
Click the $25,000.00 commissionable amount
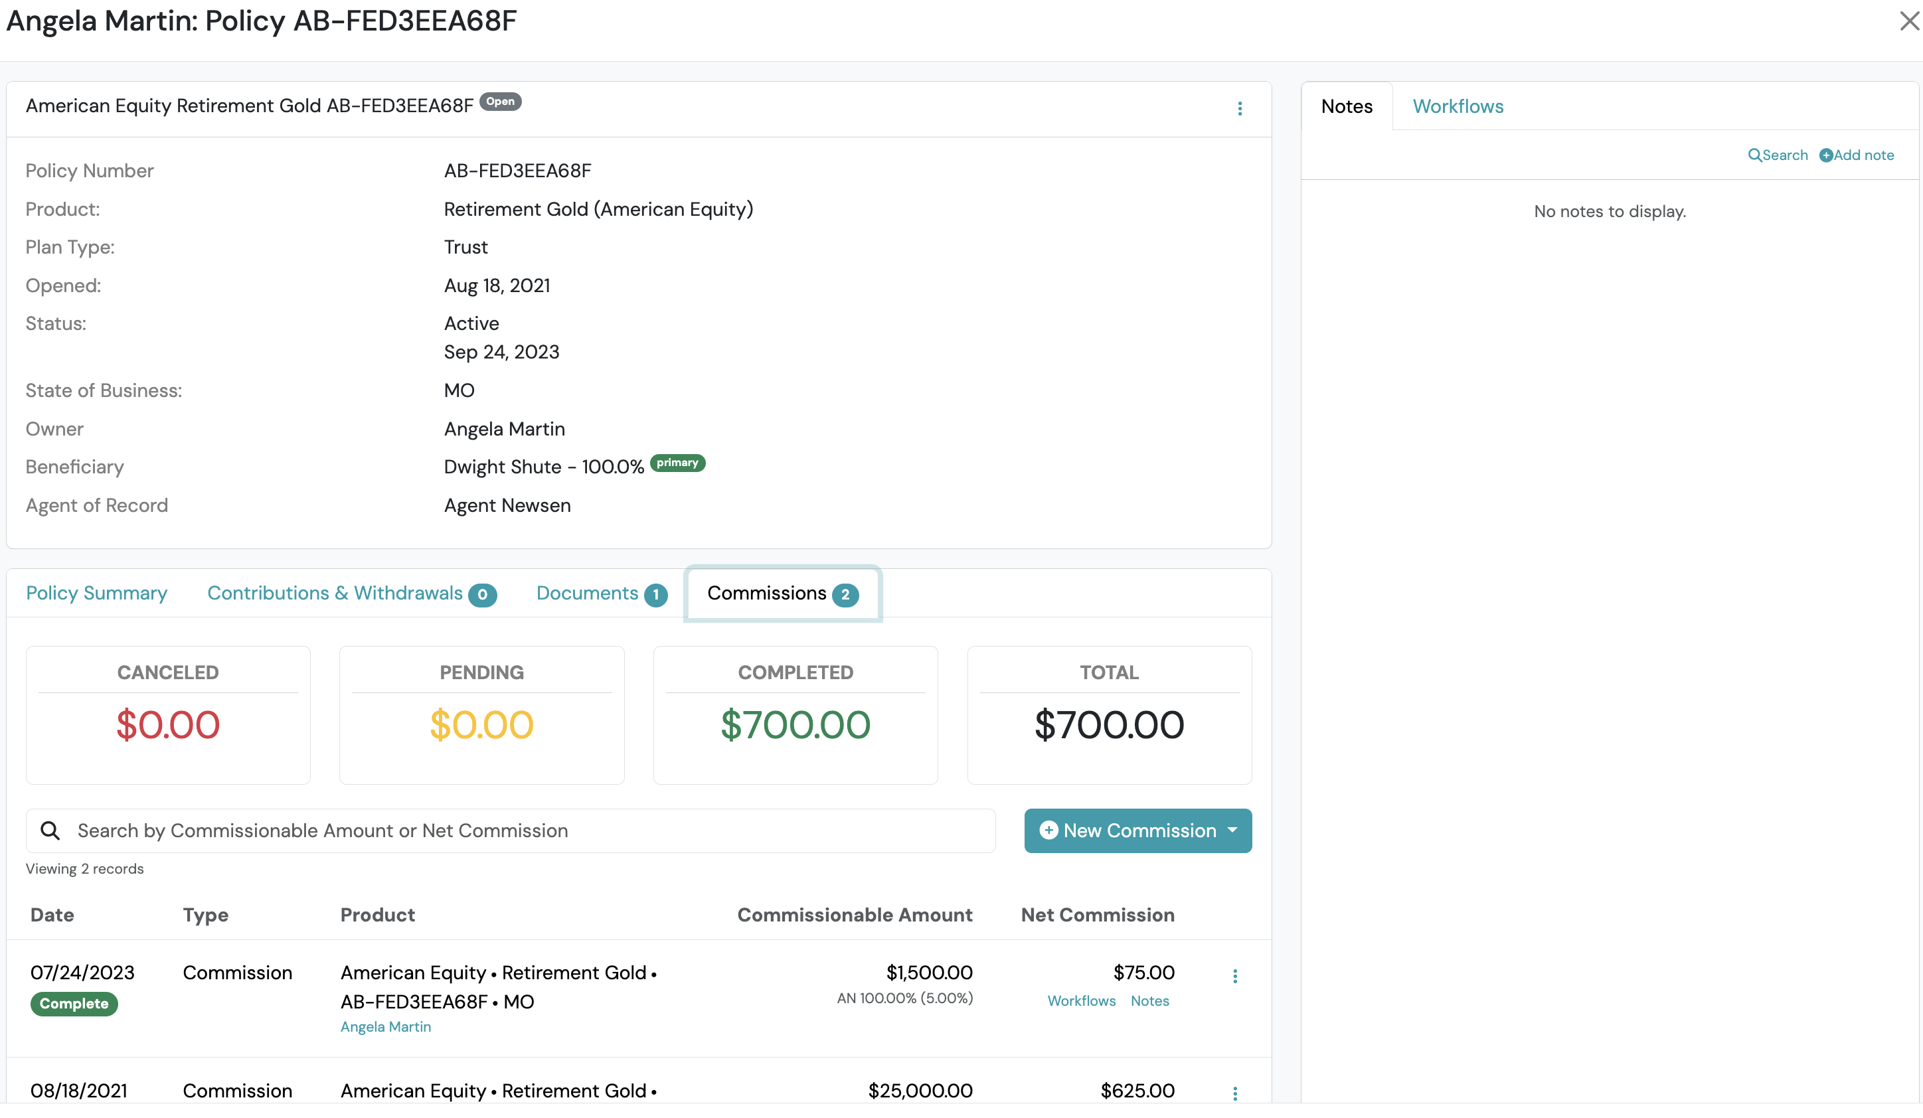pos(920,1091)
